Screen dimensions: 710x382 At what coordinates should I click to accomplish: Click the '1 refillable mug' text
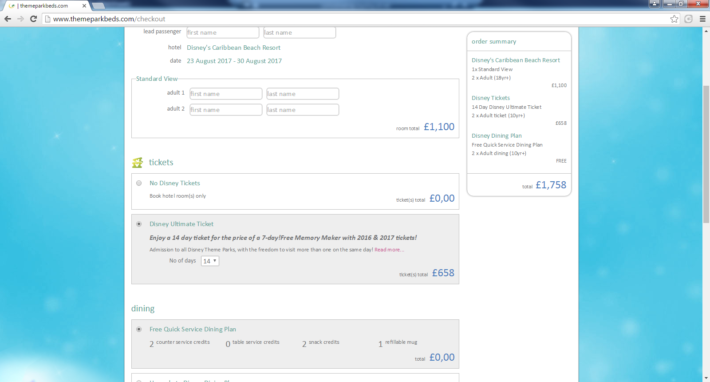pyautogui.click(x=398, y=343)
